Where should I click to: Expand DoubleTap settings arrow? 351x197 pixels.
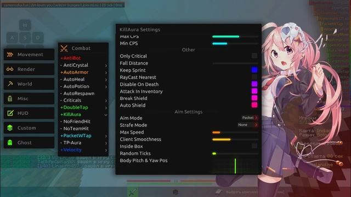(106, 108)
